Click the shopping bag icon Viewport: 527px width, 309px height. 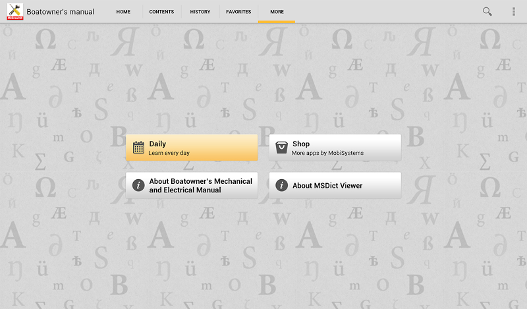[281, 148]
